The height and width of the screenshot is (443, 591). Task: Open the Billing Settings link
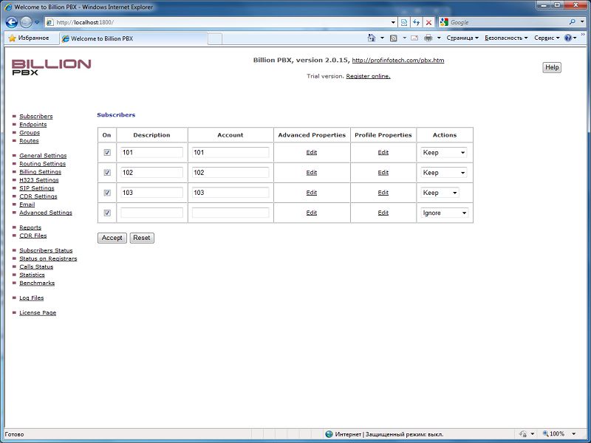[41, 172]
